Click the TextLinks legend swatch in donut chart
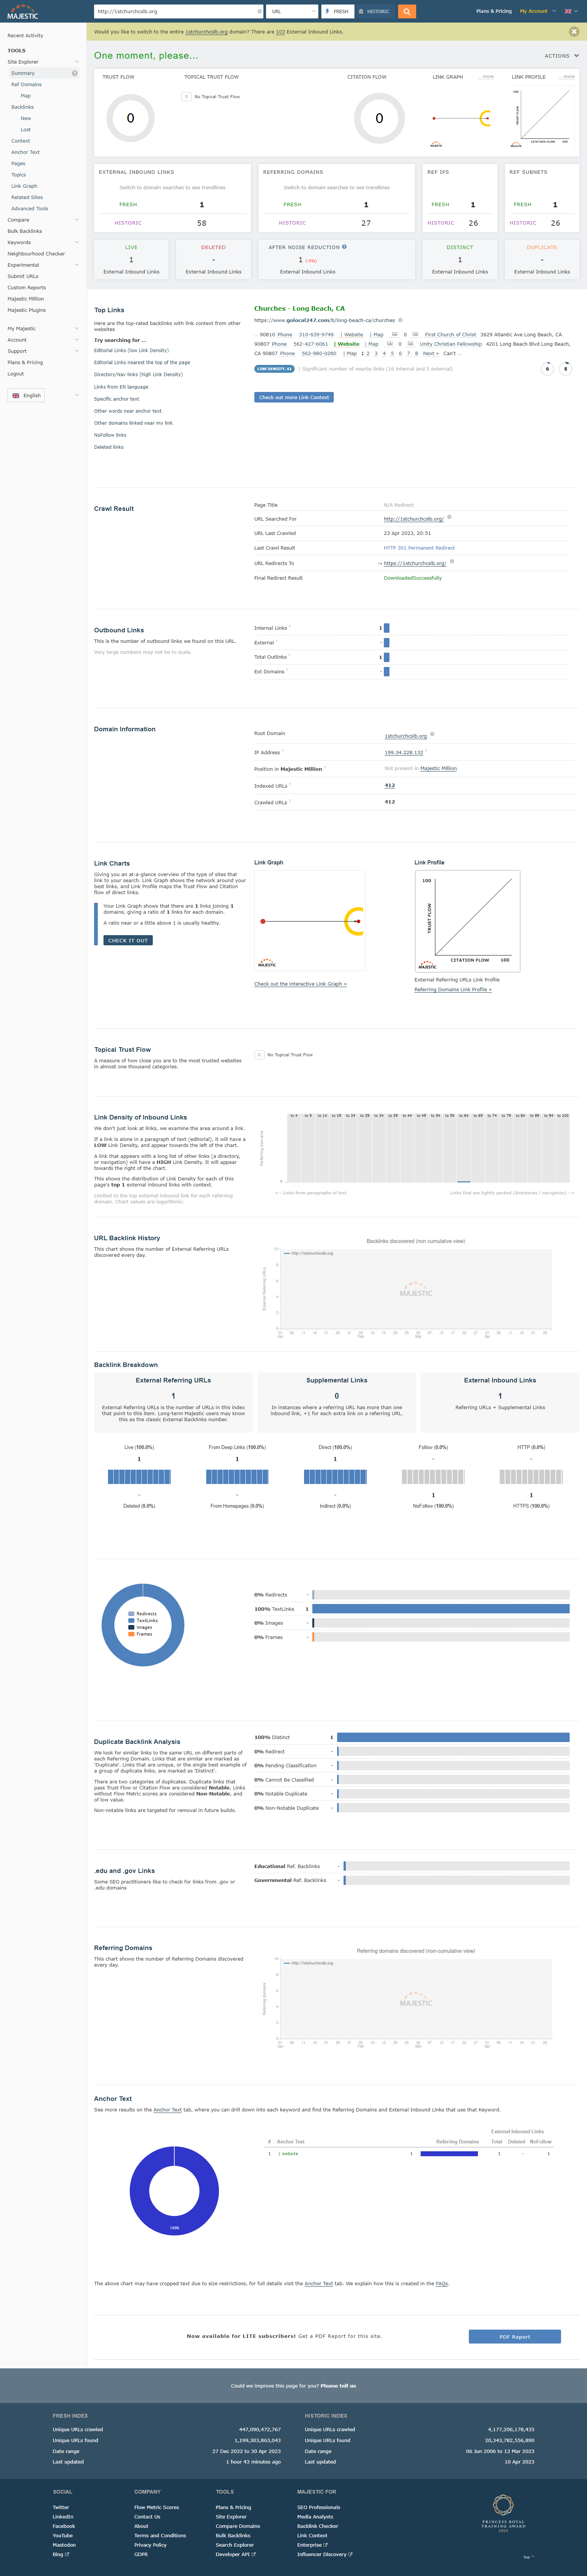 [x=131, y=1620]
